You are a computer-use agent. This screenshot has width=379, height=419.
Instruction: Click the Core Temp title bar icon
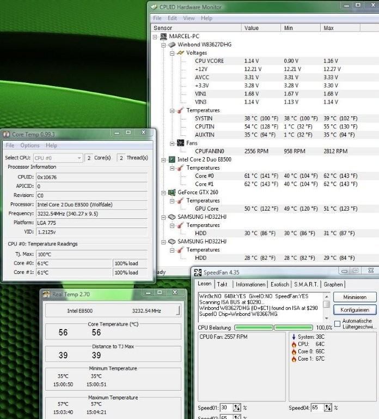coord(7,134)
